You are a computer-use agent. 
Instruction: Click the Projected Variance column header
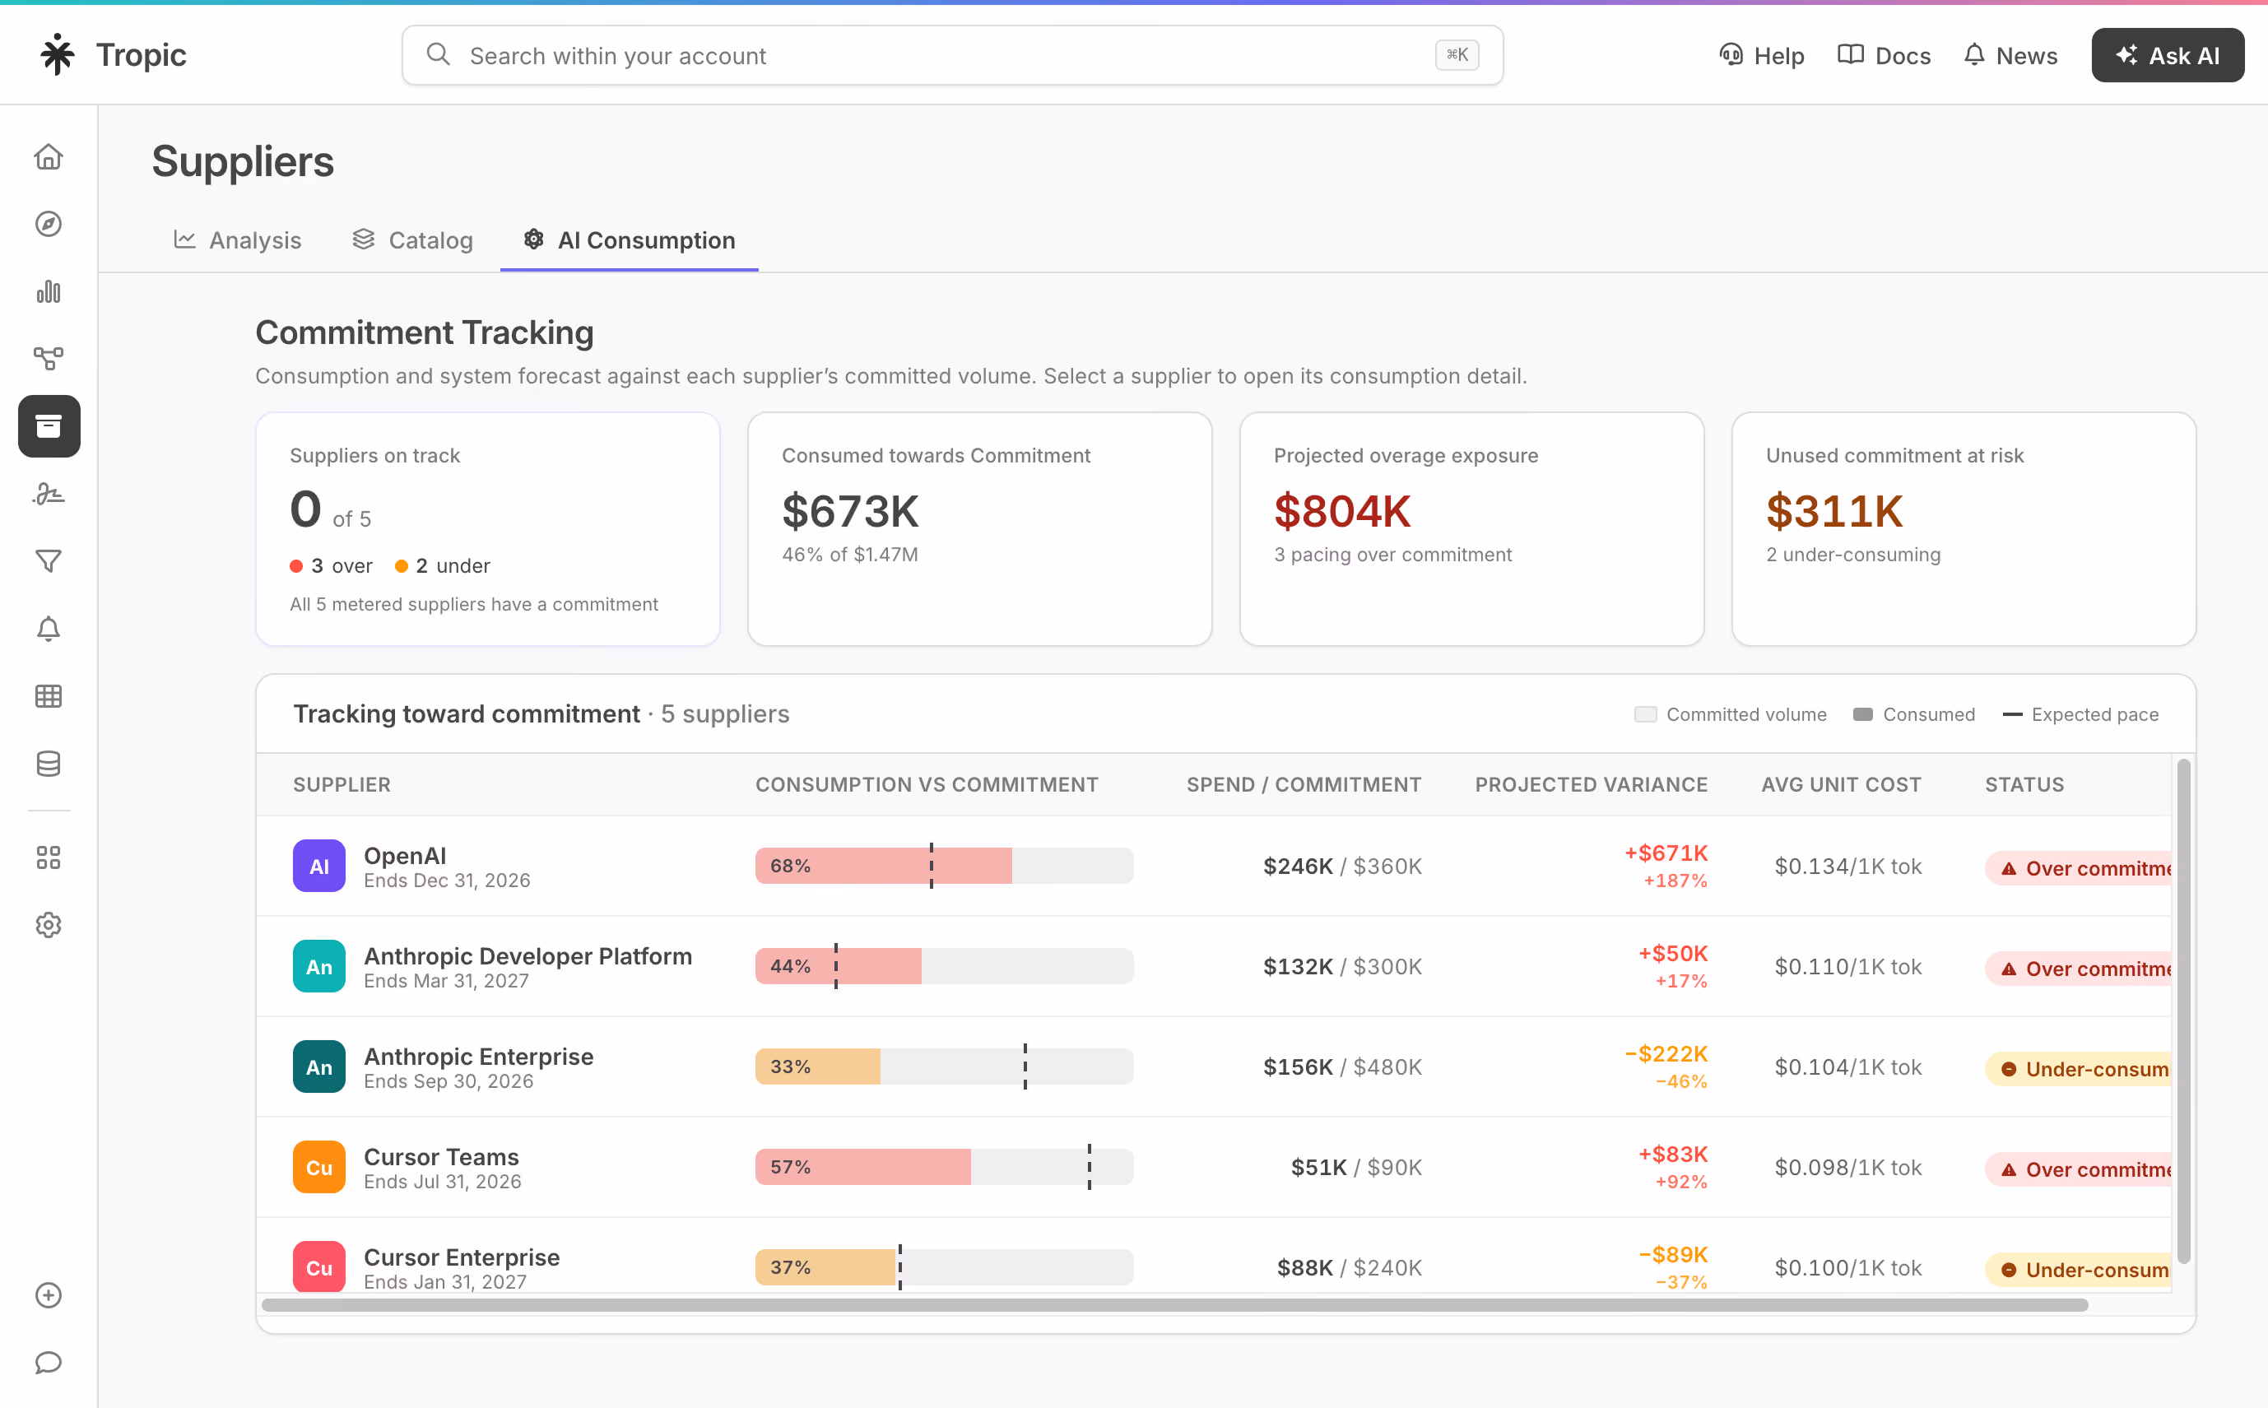coord(1591,784)
